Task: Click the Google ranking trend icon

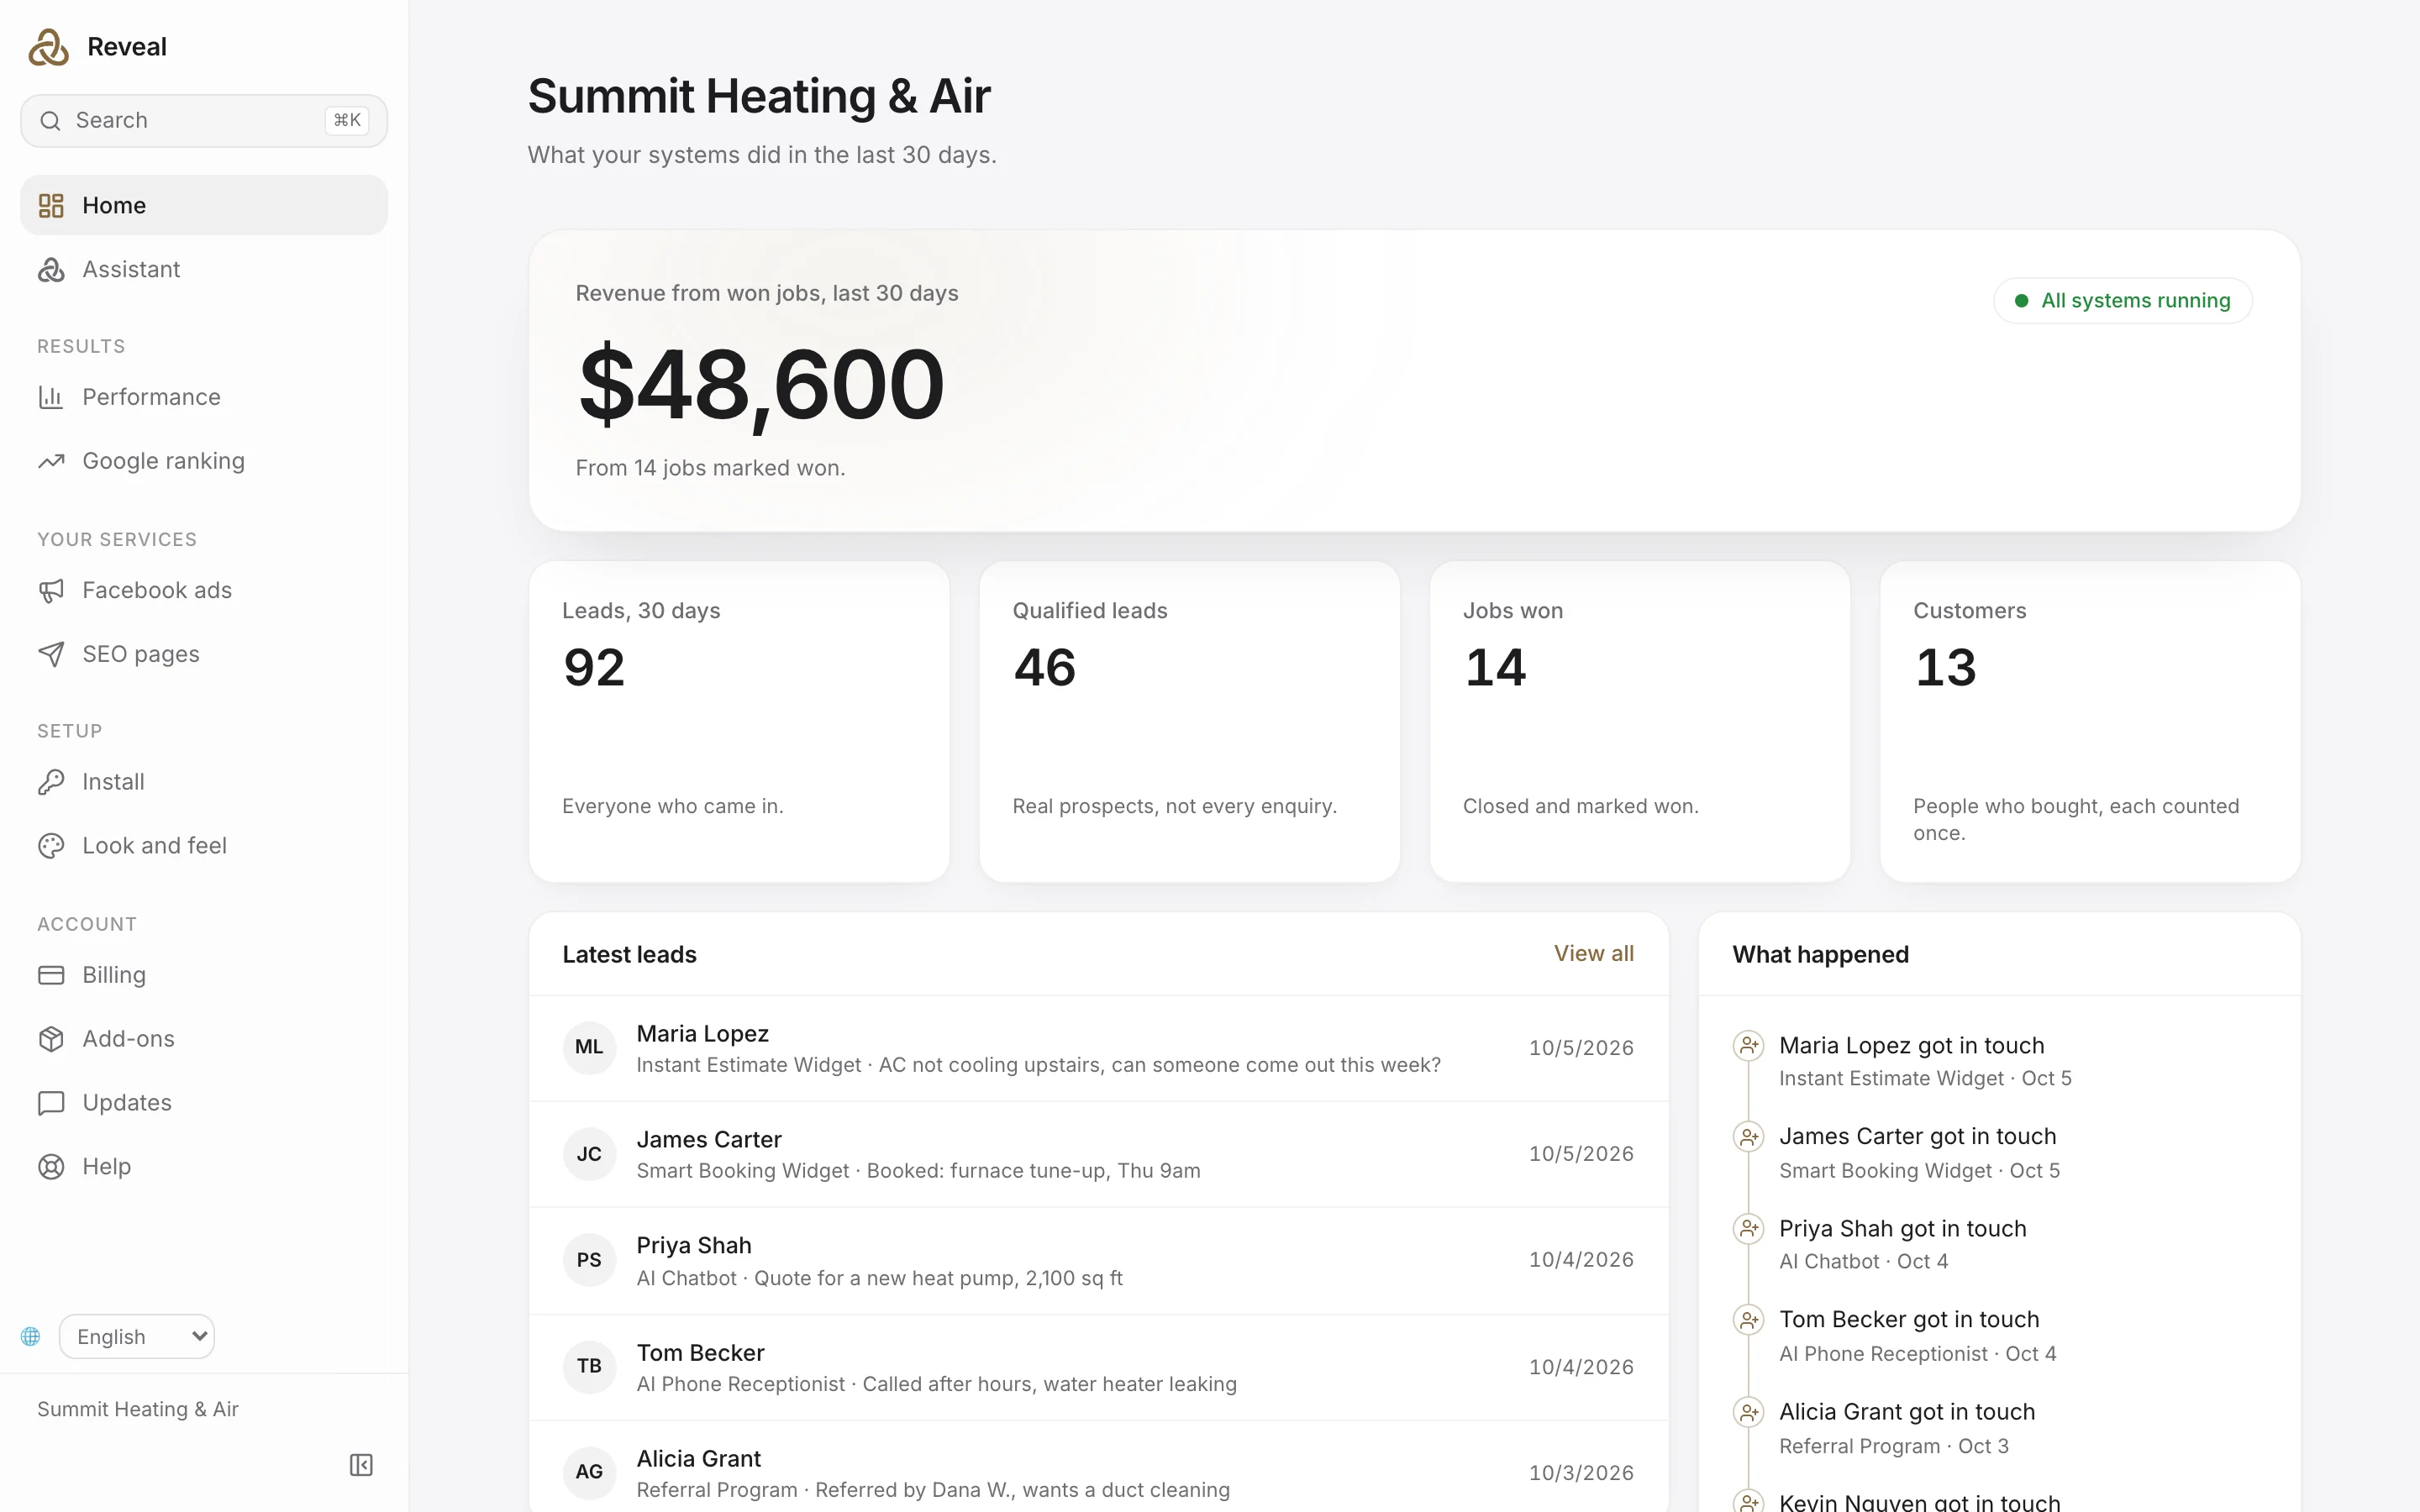Action: pyautogui.click(x=51, y=461)
